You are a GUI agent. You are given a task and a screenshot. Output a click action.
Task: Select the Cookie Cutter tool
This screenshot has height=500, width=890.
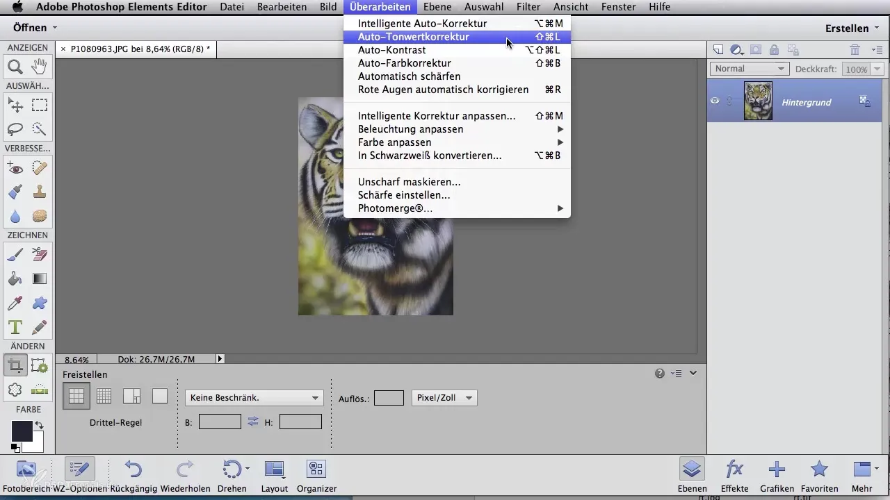point(15,390)
